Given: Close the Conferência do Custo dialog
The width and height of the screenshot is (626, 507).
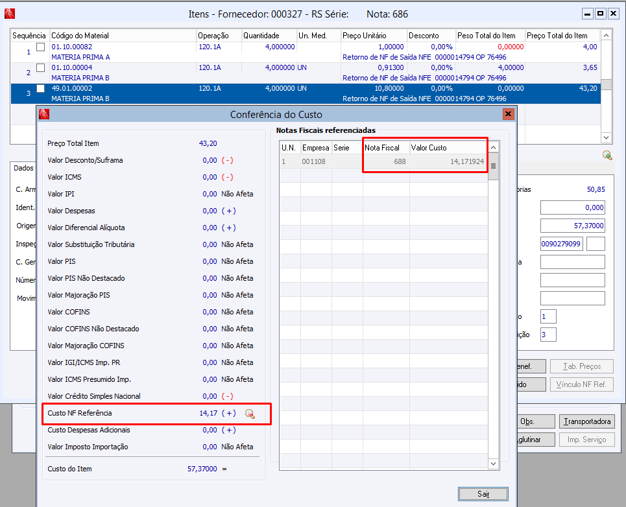Looking at the screenshot, I should point(508,114).
